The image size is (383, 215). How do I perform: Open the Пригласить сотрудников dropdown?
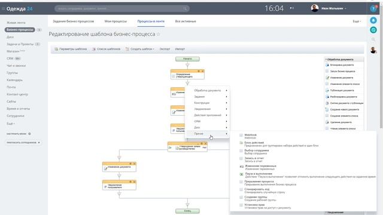pos(23,142)
